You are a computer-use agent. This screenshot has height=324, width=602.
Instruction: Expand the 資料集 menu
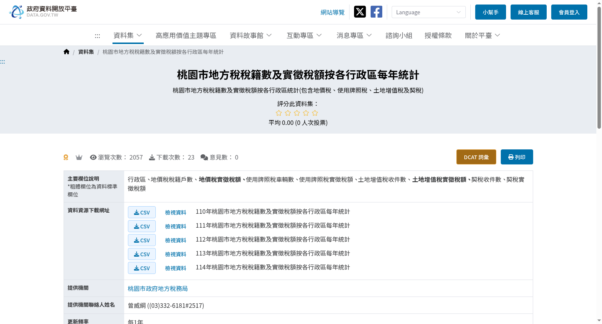point(128,35)
